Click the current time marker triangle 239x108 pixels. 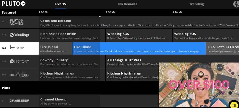[100, 16]
